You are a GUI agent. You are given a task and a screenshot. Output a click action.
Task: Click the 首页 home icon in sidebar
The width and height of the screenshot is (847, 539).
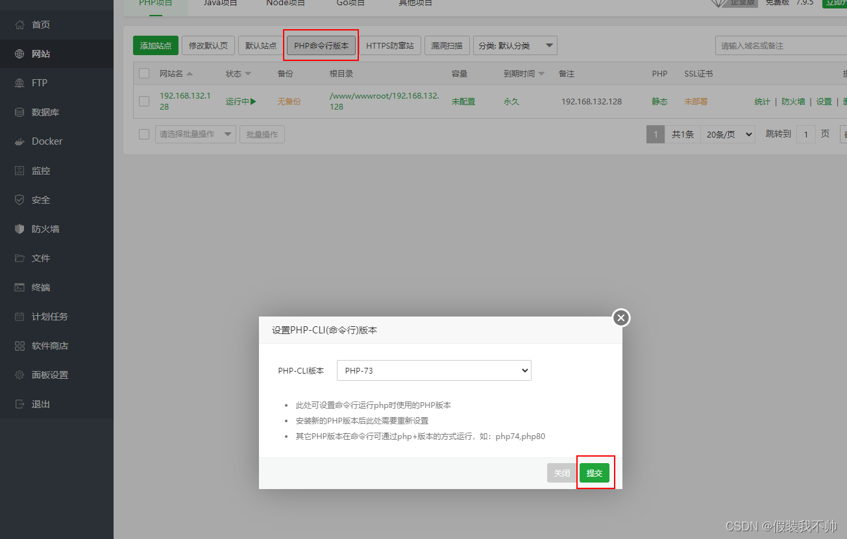point(19,25)
